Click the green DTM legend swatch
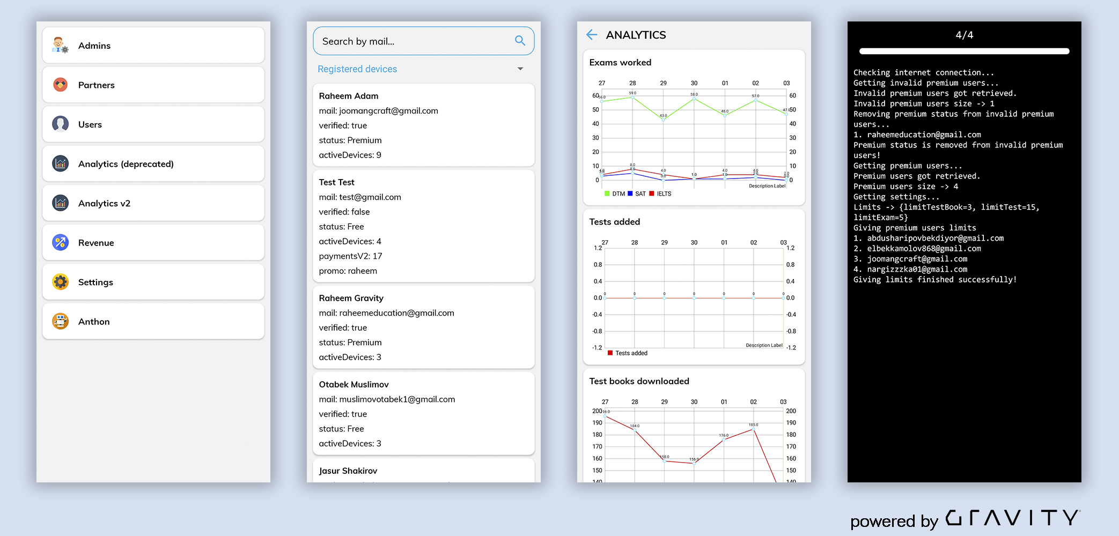This screenshot has height=536, width=1119. 607,193
